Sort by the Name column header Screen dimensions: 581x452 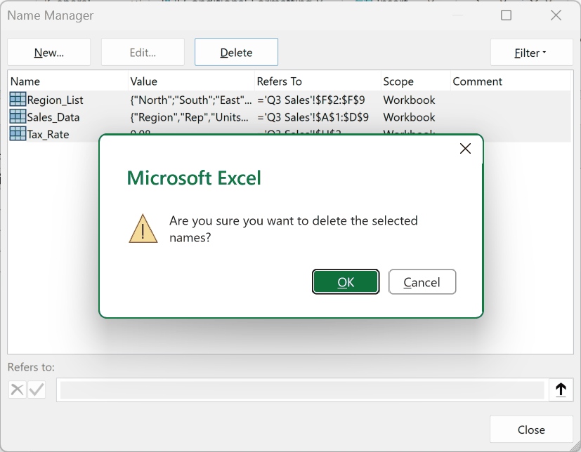coord(67,81)
